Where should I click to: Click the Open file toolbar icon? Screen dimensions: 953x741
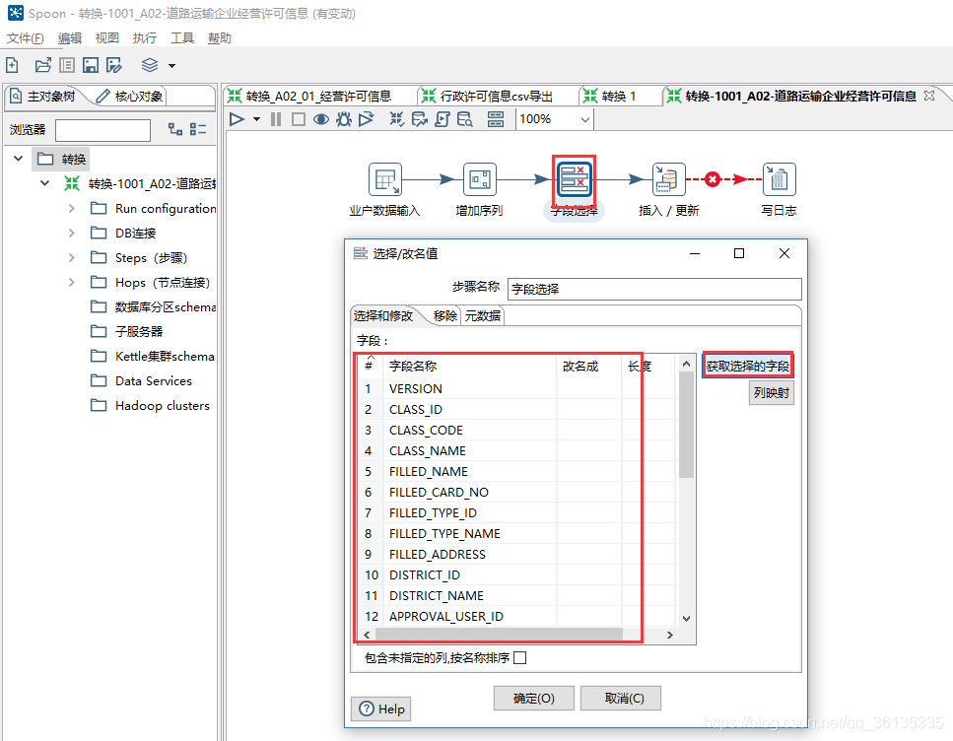[x=42, y=65]
